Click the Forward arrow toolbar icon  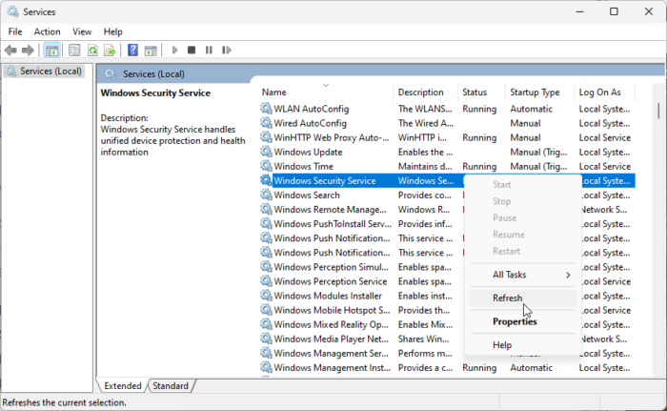click(x=28, y=51)
